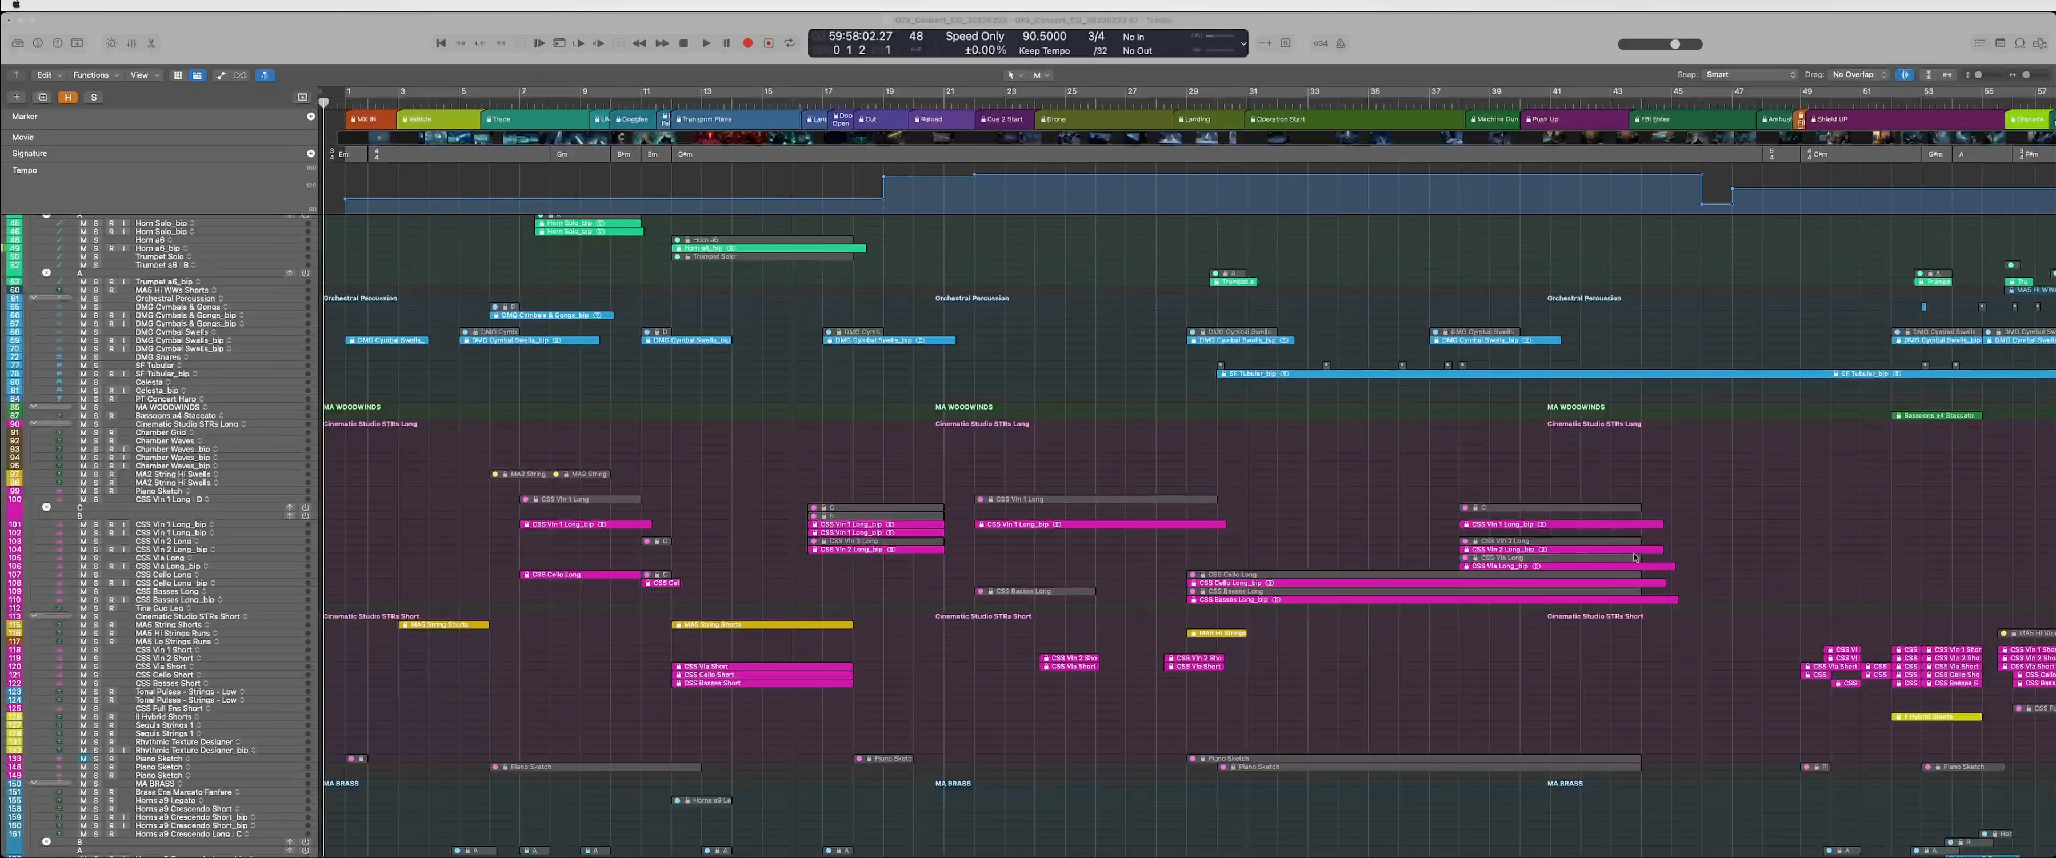
Task: Open the Apple menu
Action: coord(15,5)
